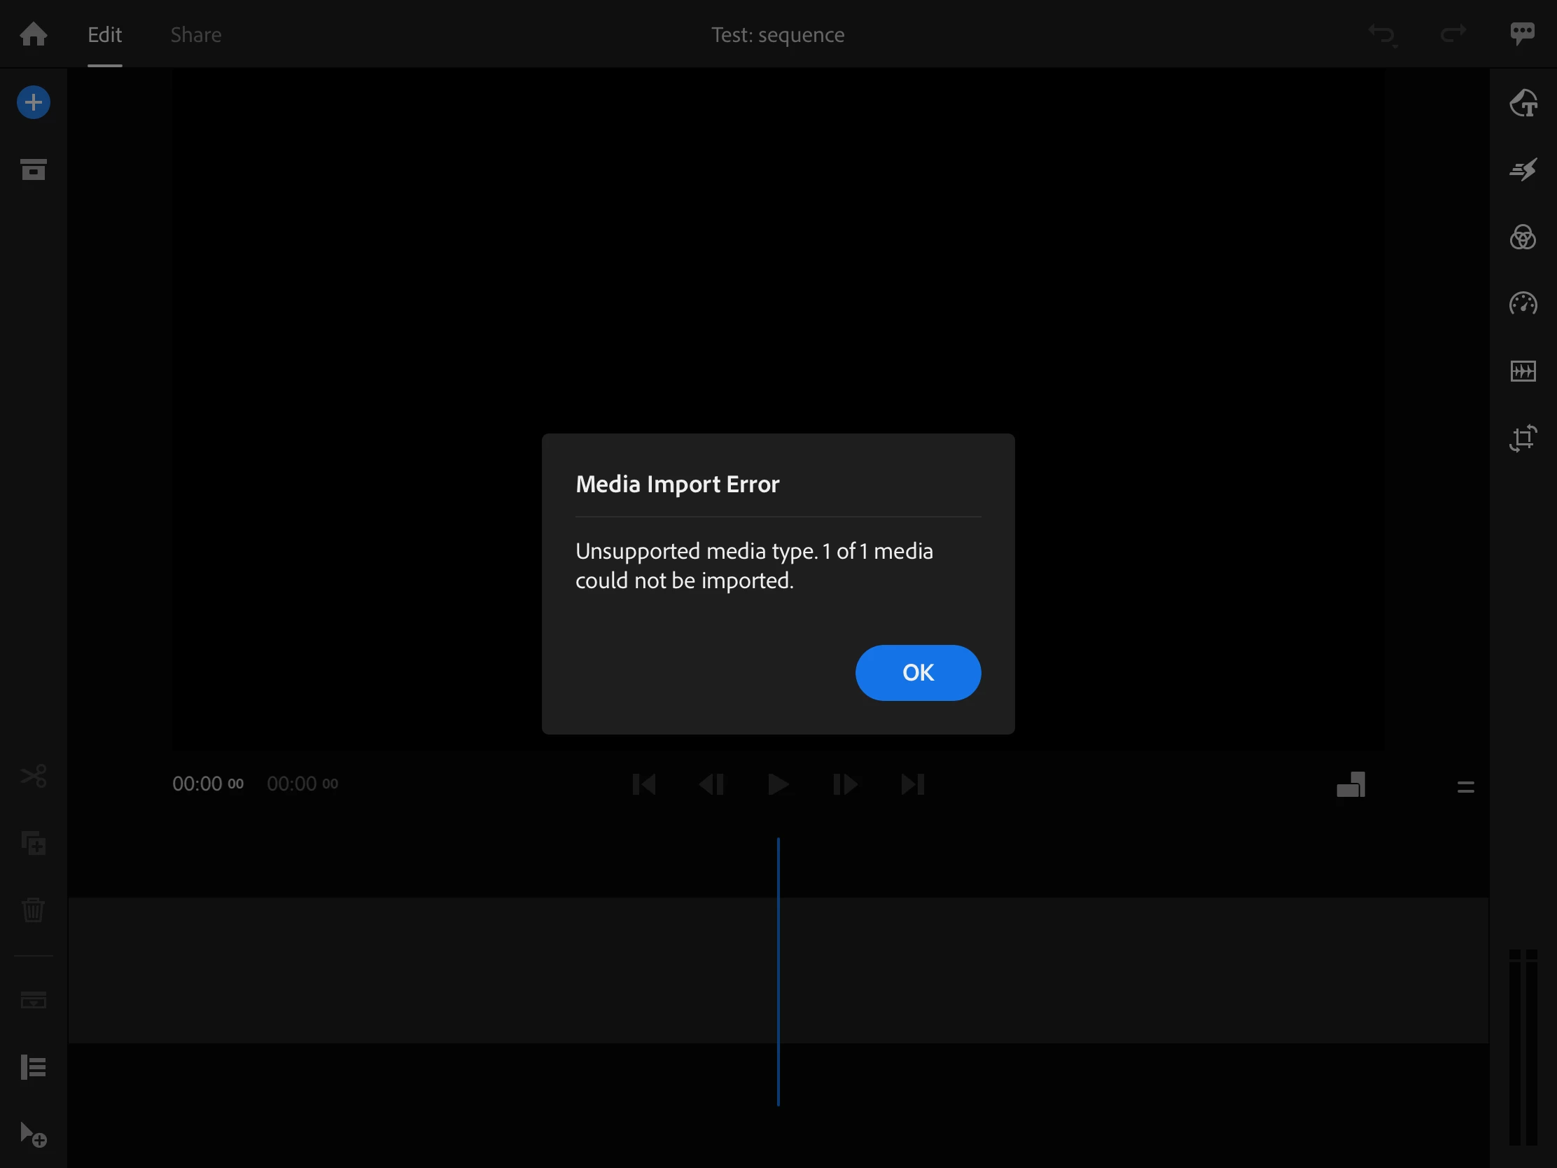Image resolution: width=1557 pixels, height=1168 pixels.
Task: Open the Transform crop icon
Action: [x=1523, y=438]
